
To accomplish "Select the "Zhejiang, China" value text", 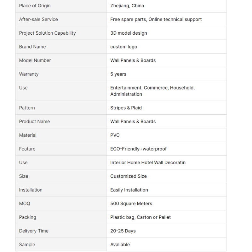I will (x=127, y=6).
